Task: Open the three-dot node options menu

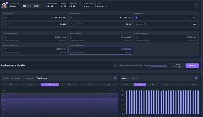Action: [x=197, y=5]
